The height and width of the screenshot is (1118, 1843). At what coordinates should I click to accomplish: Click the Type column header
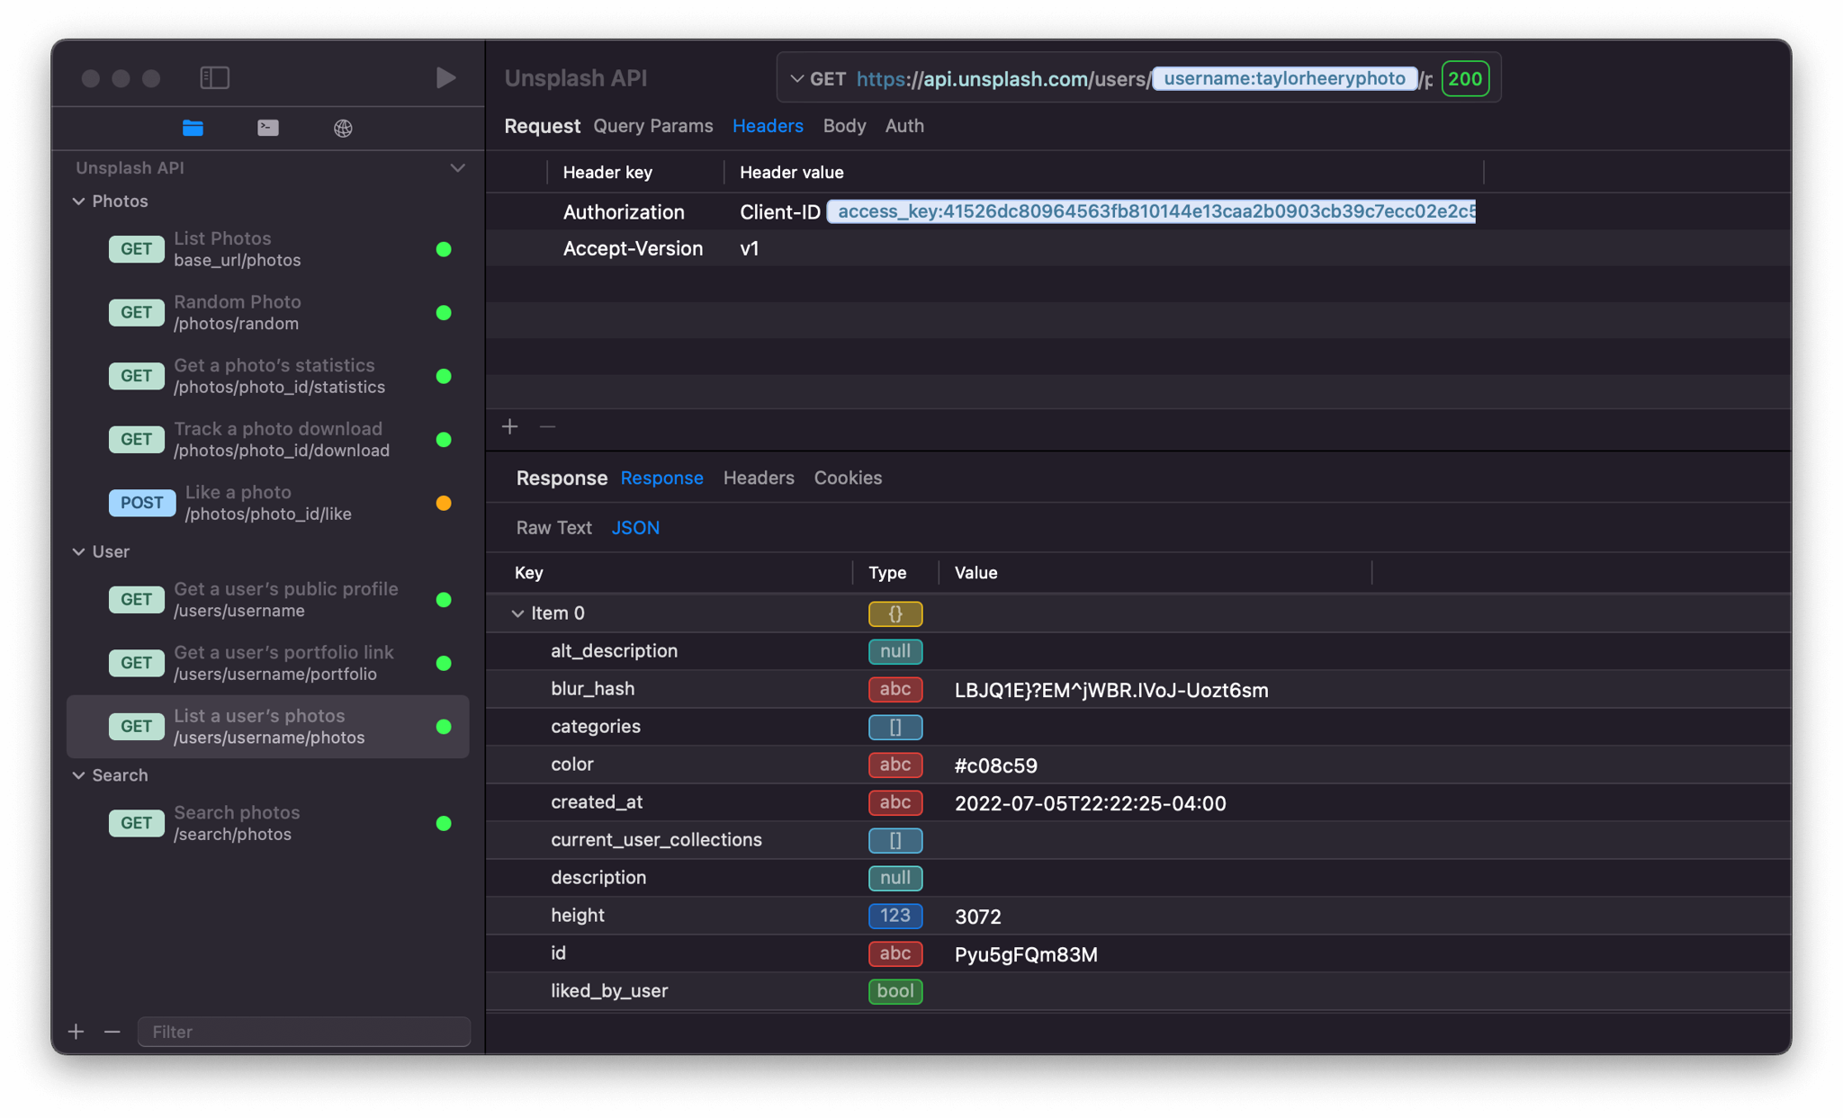pyautogui.click(x=887, y=573)
